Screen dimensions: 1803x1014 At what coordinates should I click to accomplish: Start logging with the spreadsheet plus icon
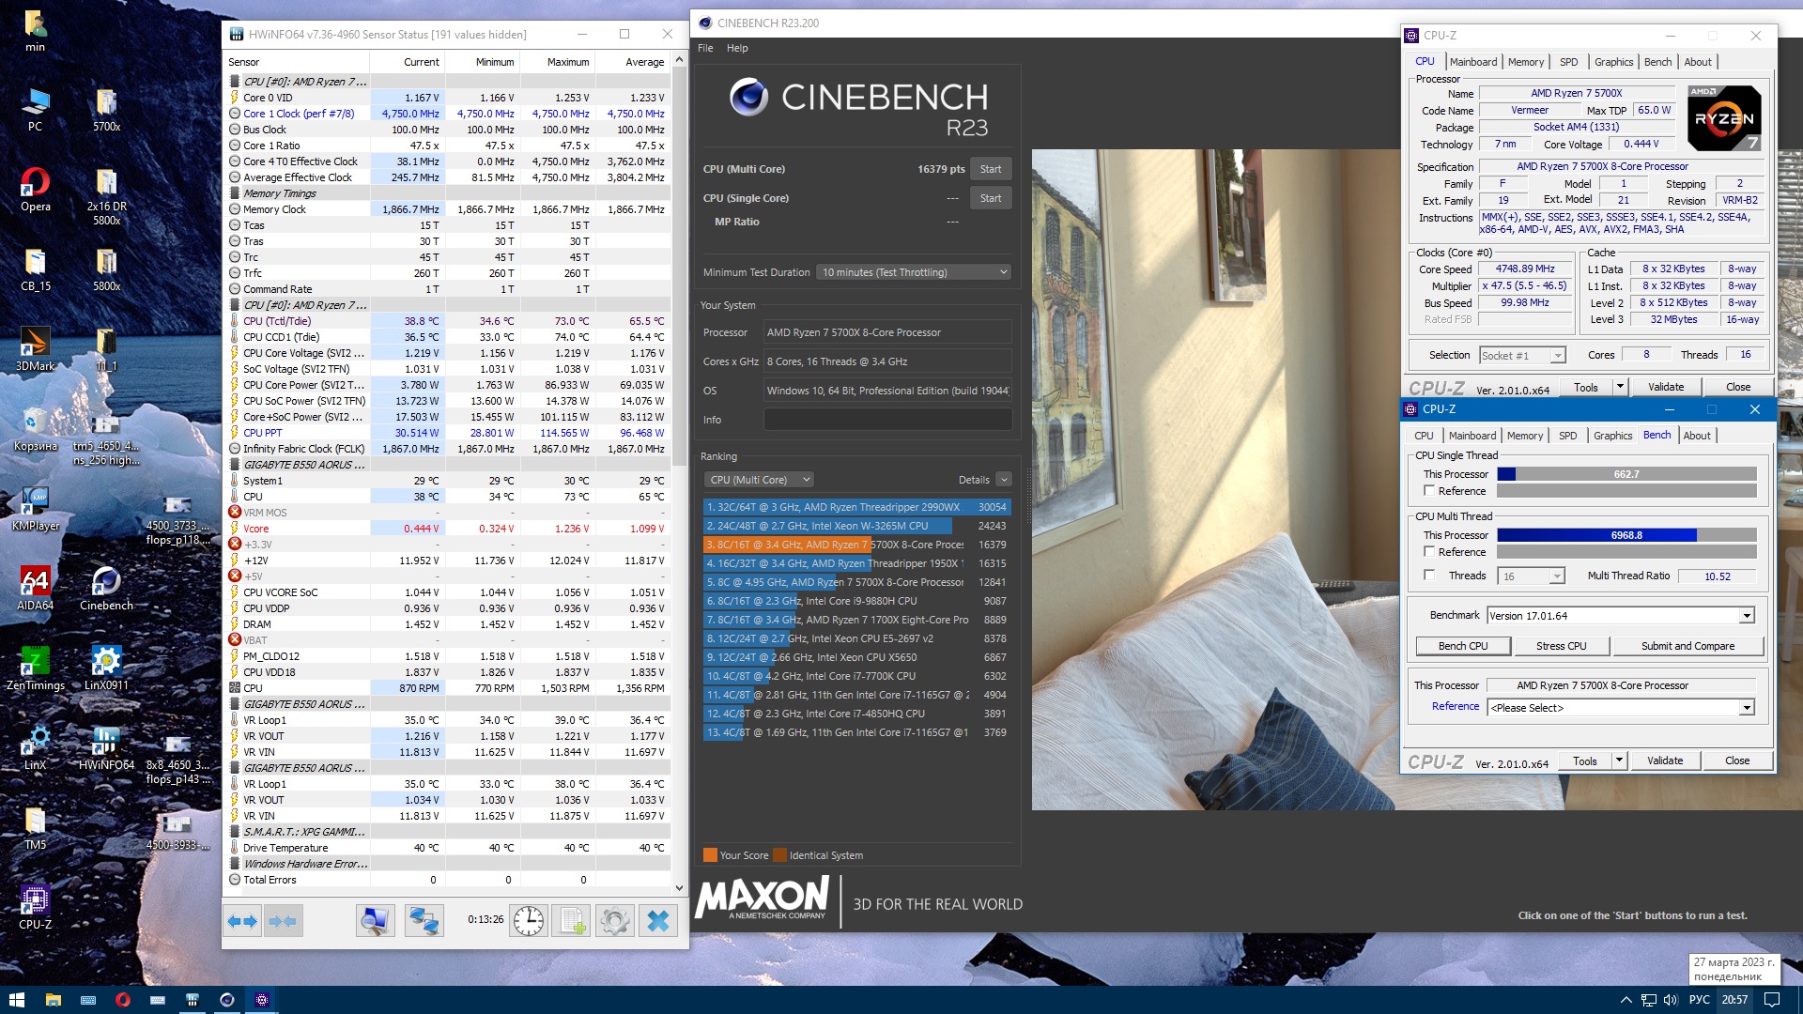(572, 921)
